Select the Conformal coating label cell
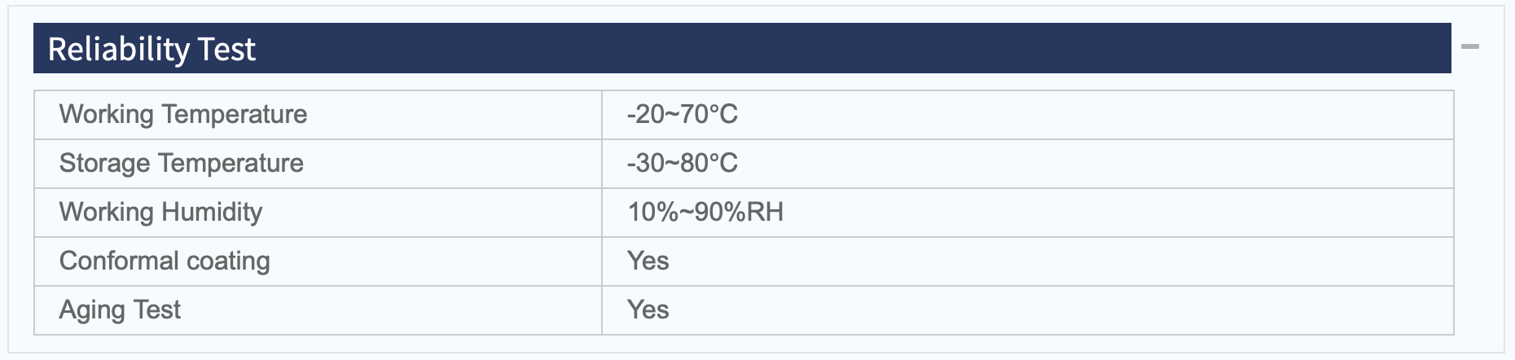The image size is (1515, 360). coord(318,261)
